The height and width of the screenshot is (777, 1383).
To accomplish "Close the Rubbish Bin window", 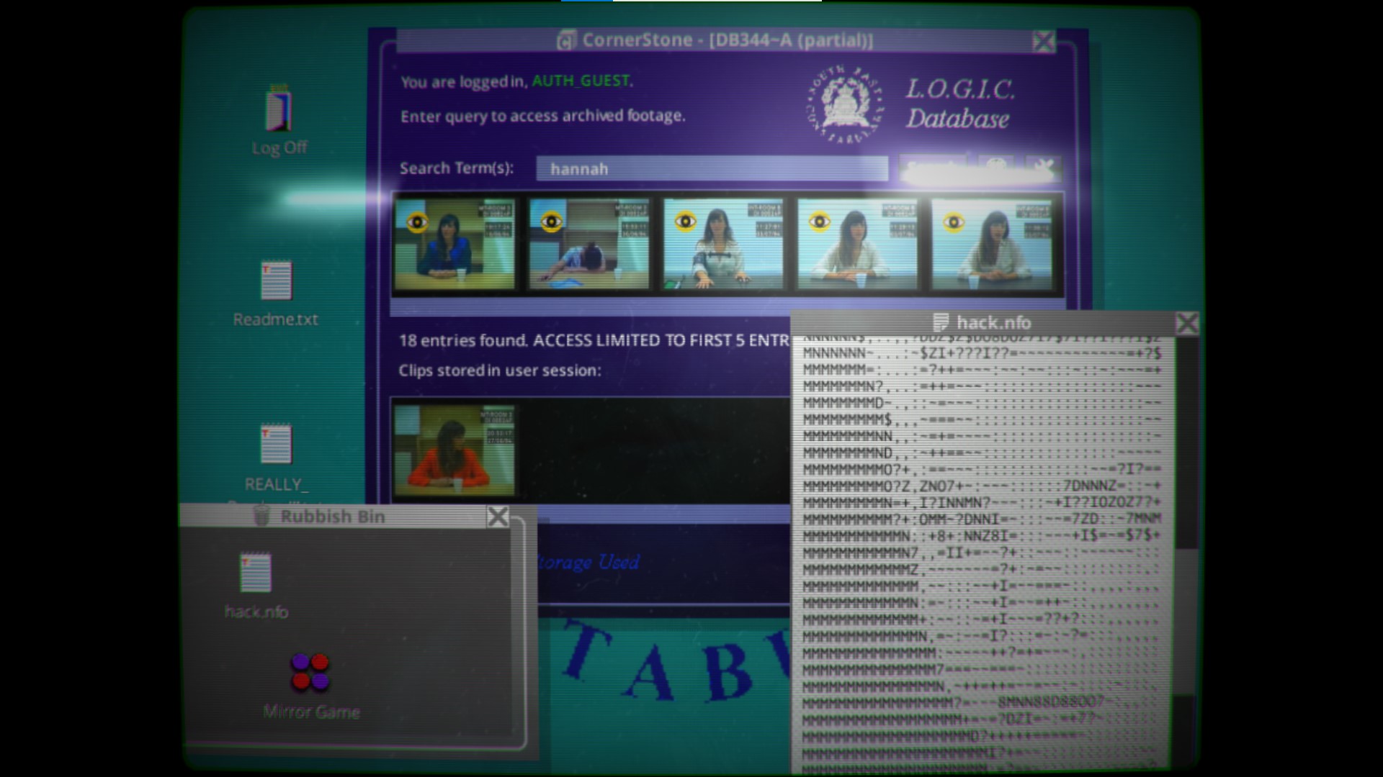I will click(x=498, y=516).
